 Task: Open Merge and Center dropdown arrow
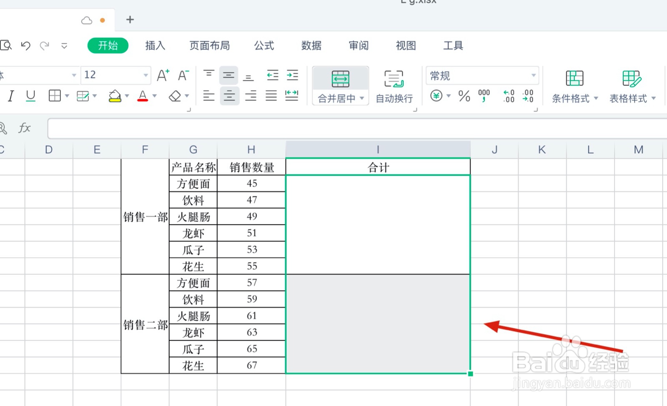point(362,99)
